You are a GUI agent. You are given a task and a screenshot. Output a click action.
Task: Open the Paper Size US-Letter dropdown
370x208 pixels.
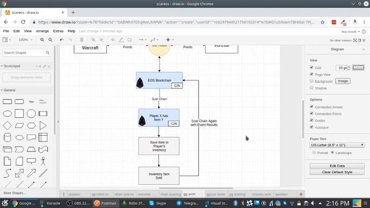click(x=337, y=145)
